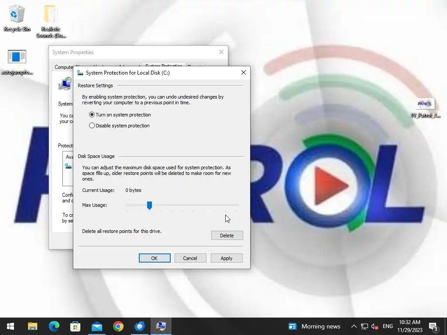Close System Protection for Local Disk dialog

[x=244, y=73]
